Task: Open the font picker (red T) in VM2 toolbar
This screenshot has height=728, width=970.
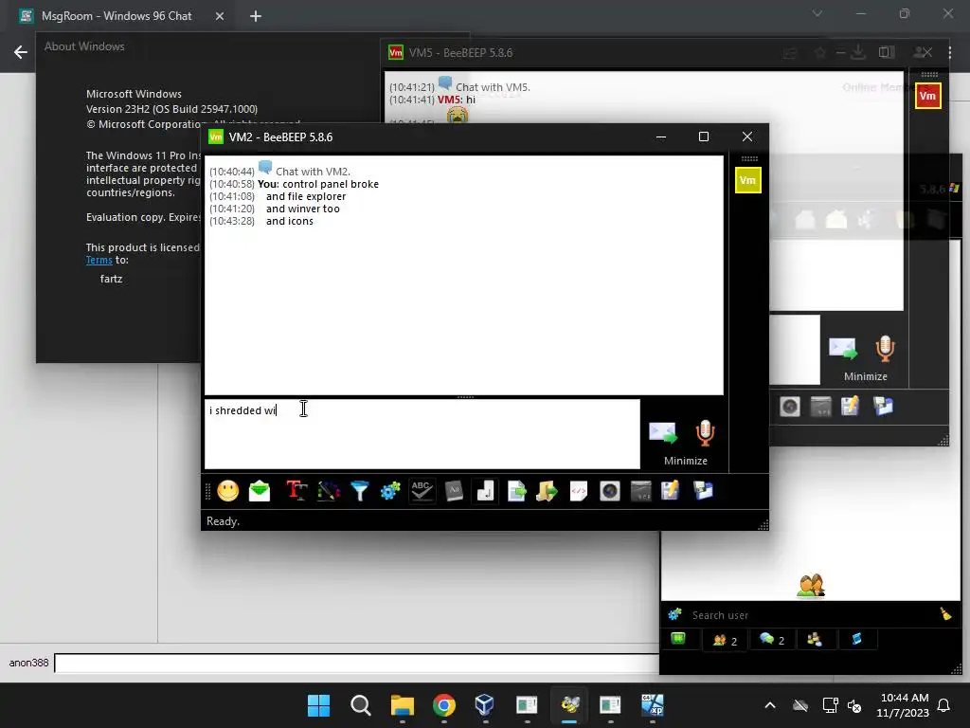Action: pos(296,492)
